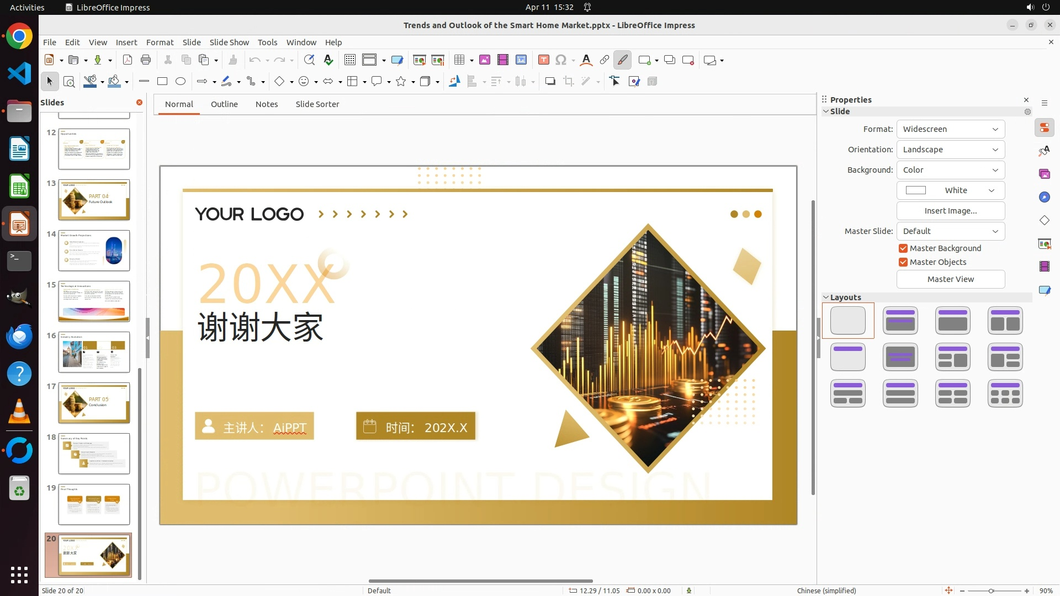Open the Special Character icon
Image resolution: width=1060 pixels, height=596 pixels.
pyautogui.click(x=561, y=60)
